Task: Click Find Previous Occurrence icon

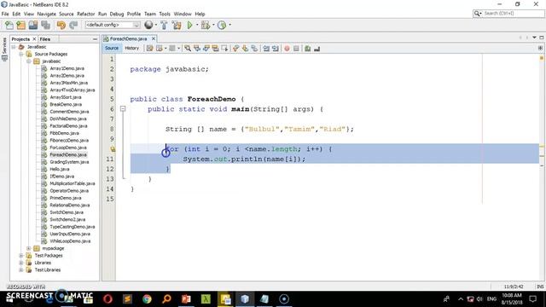Action: coord(197,49)
